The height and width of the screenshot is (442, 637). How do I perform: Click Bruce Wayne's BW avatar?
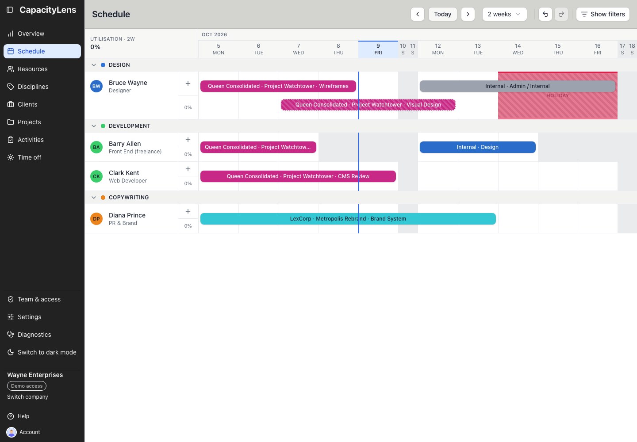tap(96, 86)
